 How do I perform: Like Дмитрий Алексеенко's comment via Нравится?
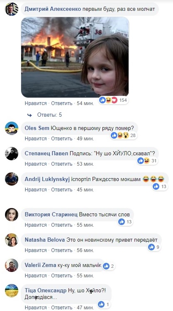click(36, 103)
